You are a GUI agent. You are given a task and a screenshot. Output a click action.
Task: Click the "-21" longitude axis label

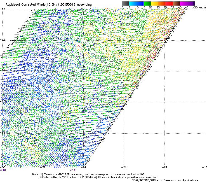click(x=124, y=167)
